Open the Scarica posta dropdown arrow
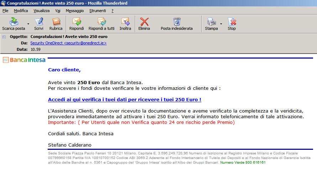This screenshot has height=175, width=317. [x=28, y=24]
